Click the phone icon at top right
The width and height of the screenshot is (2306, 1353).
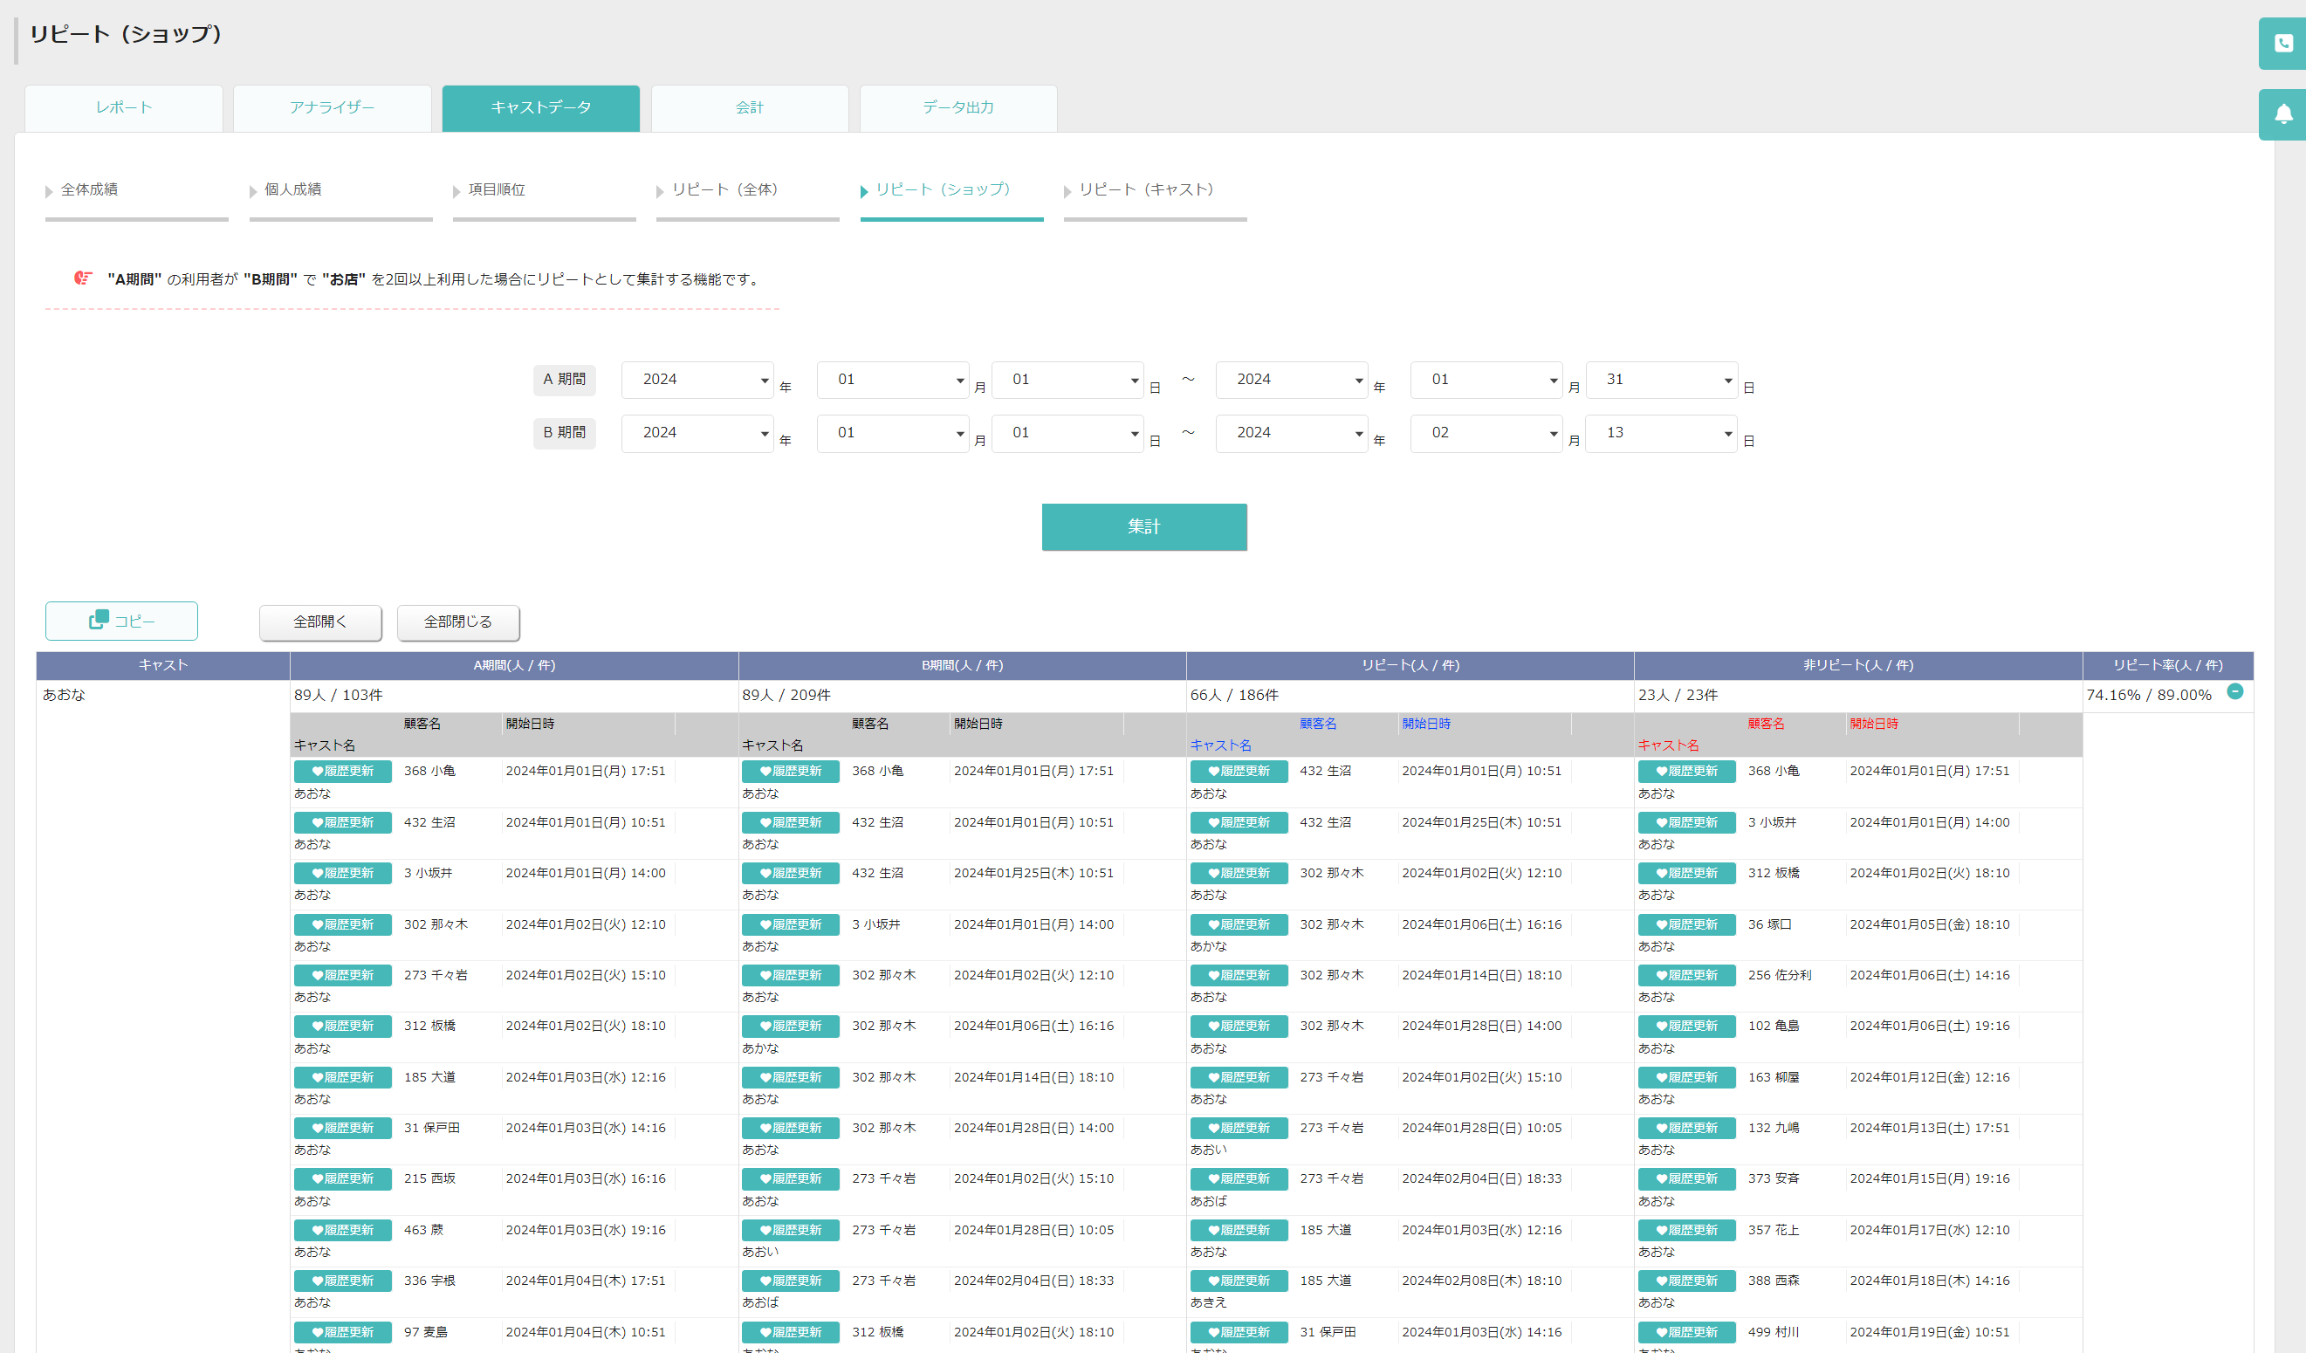2283,43
